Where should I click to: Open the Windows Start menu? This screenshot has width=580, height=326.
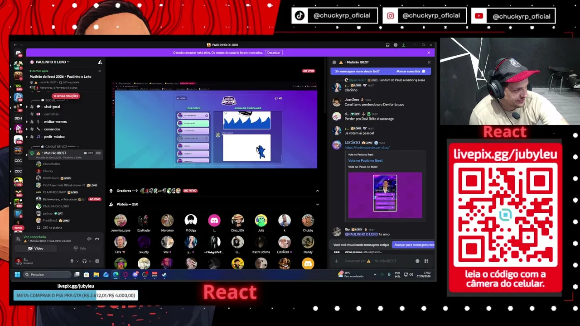(17, 274)
